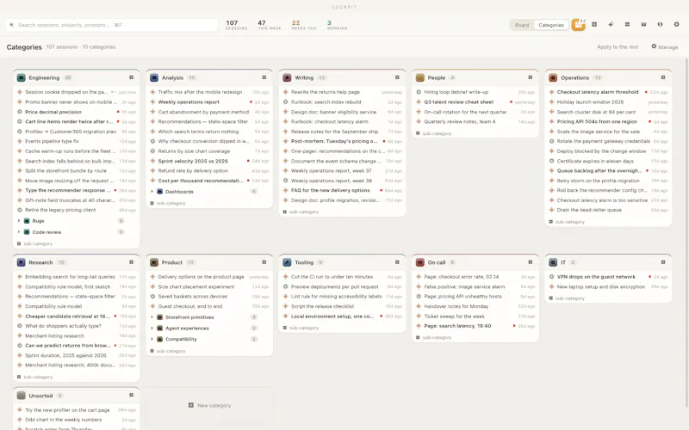Image resolution: width=689 pixels, height=430 pixels.
Task: Open 'Drain the dead-letter queue'
Action: coord(608,210)
